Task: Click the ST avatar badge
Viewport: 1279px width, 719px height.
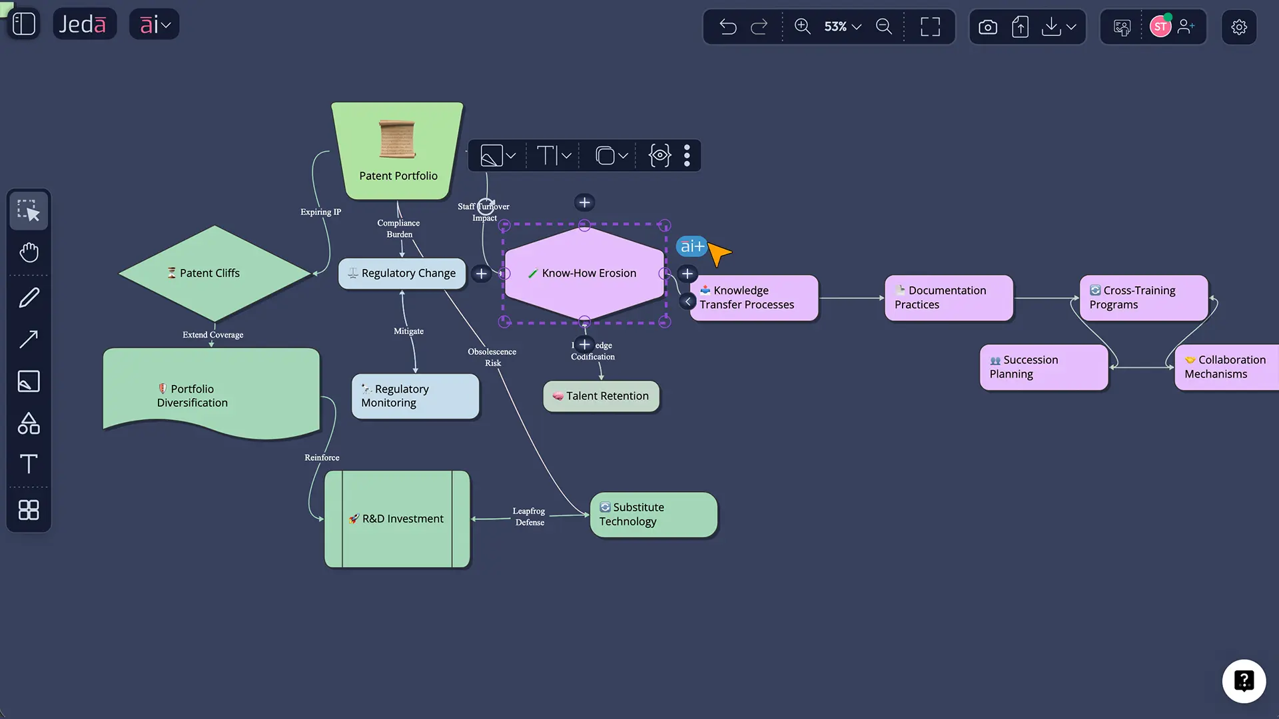Action: [x=1162, y=27]
